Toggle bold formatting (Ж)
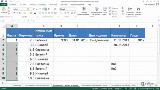This screenshot has height=90, width=160. (x=14, y=13)
